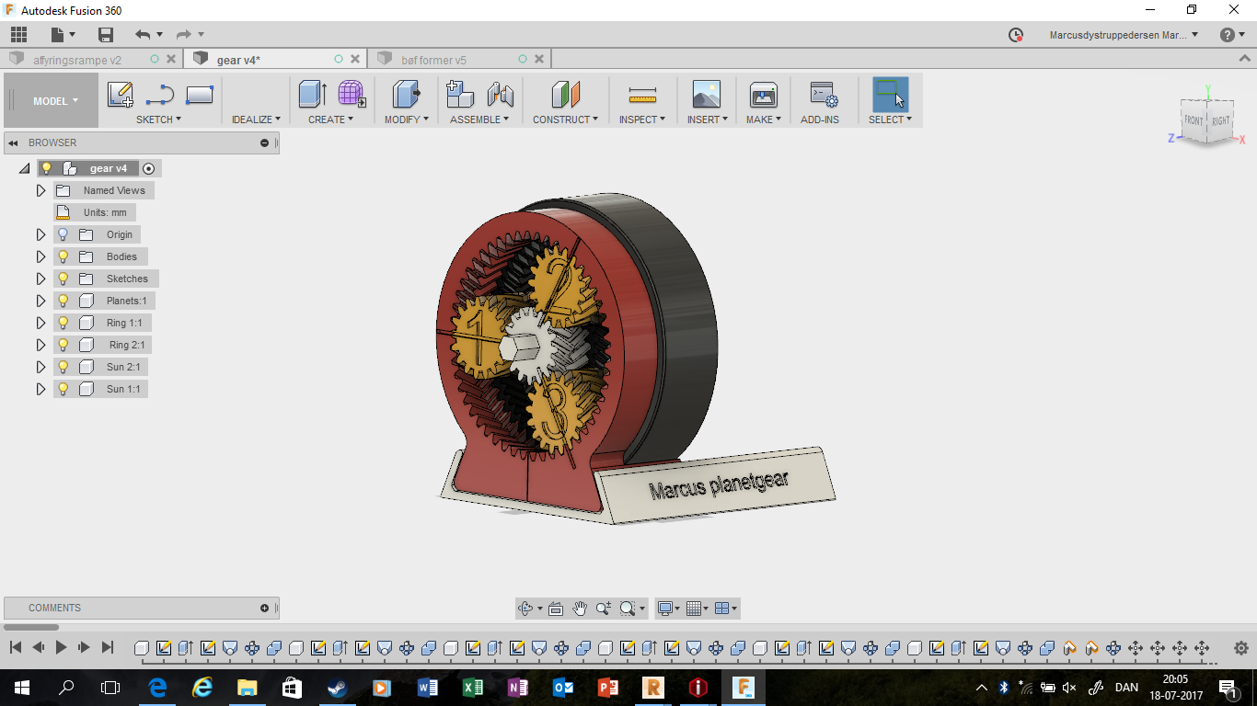Toggle visibility bulb of Sketches folder
Image resolution: width=1257 pixels, height=706 pixels.
coord(63,279)
